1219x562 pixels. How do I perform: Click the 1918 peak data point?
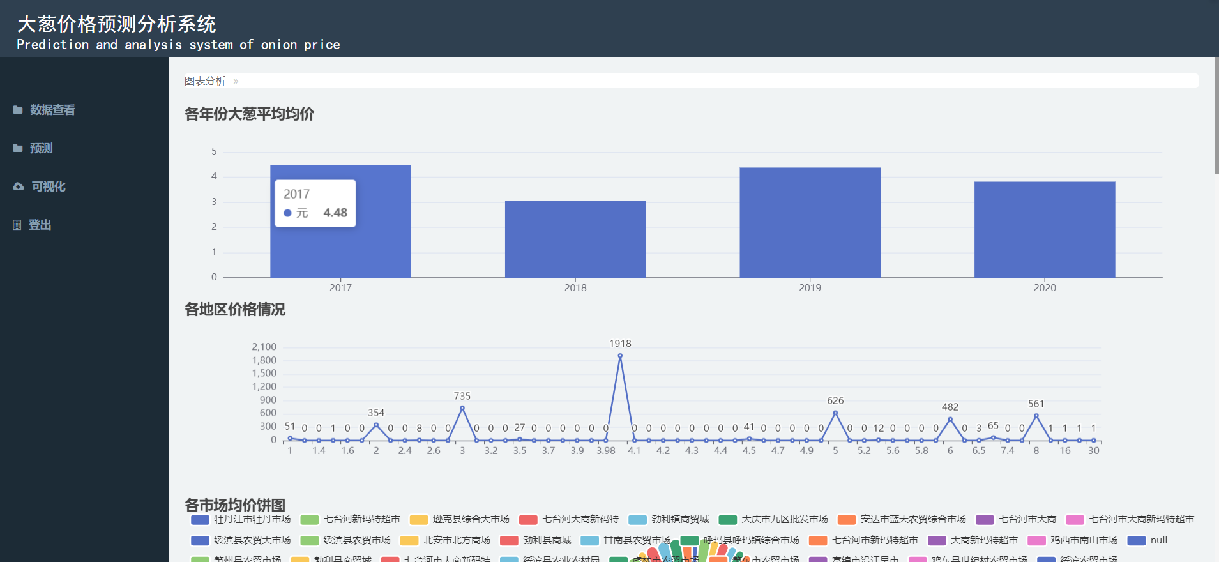tap(620, 356)
